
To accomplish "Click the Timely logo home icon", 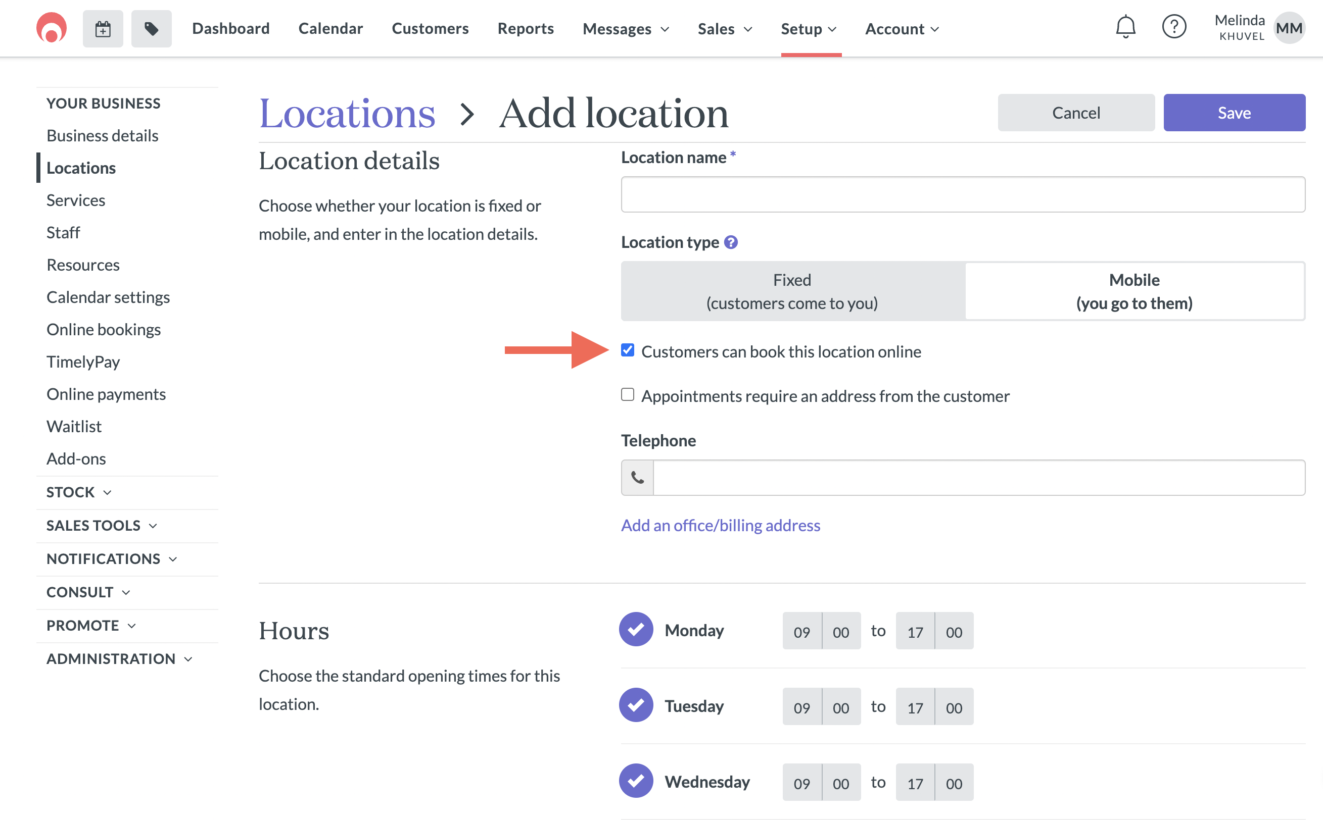I will point(52,28).
